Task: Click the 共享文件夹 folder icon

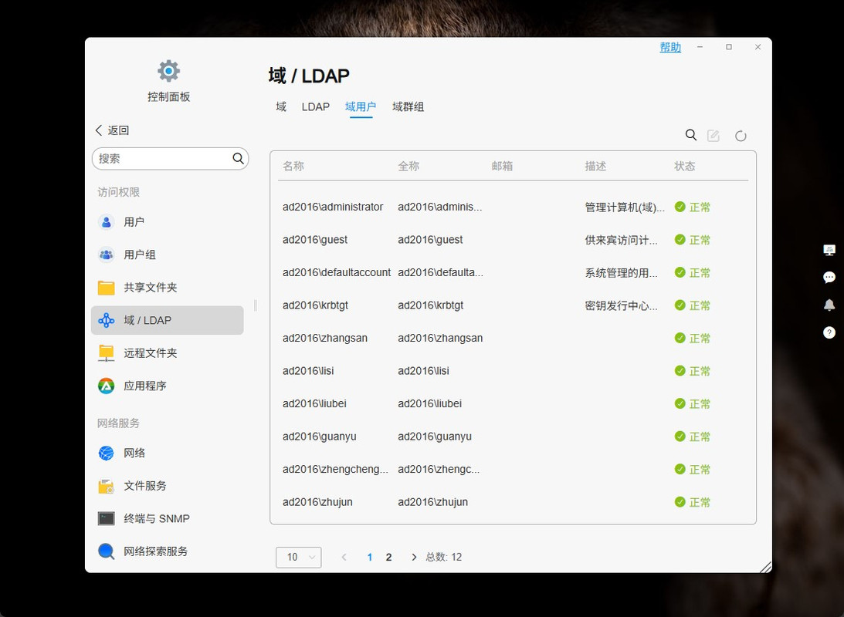Action: [106, 288]
